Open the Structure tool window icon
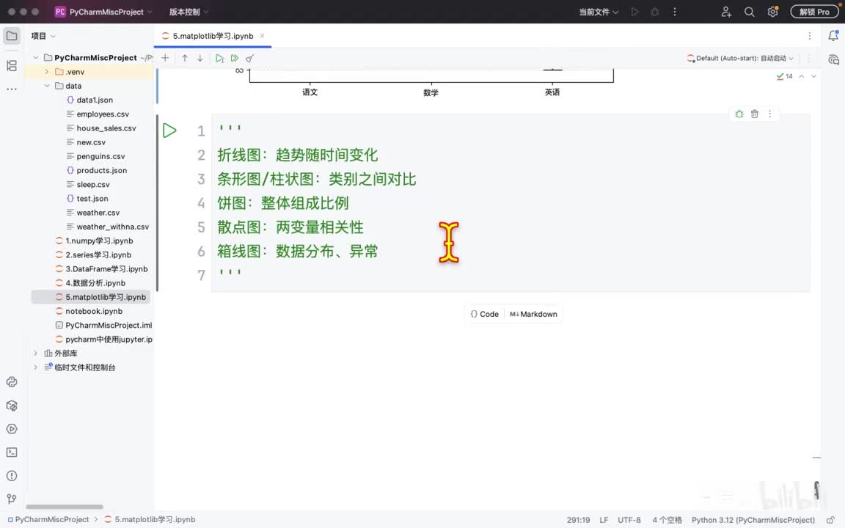The width and height of the screenshot is (845, 528). click(12, 66)
